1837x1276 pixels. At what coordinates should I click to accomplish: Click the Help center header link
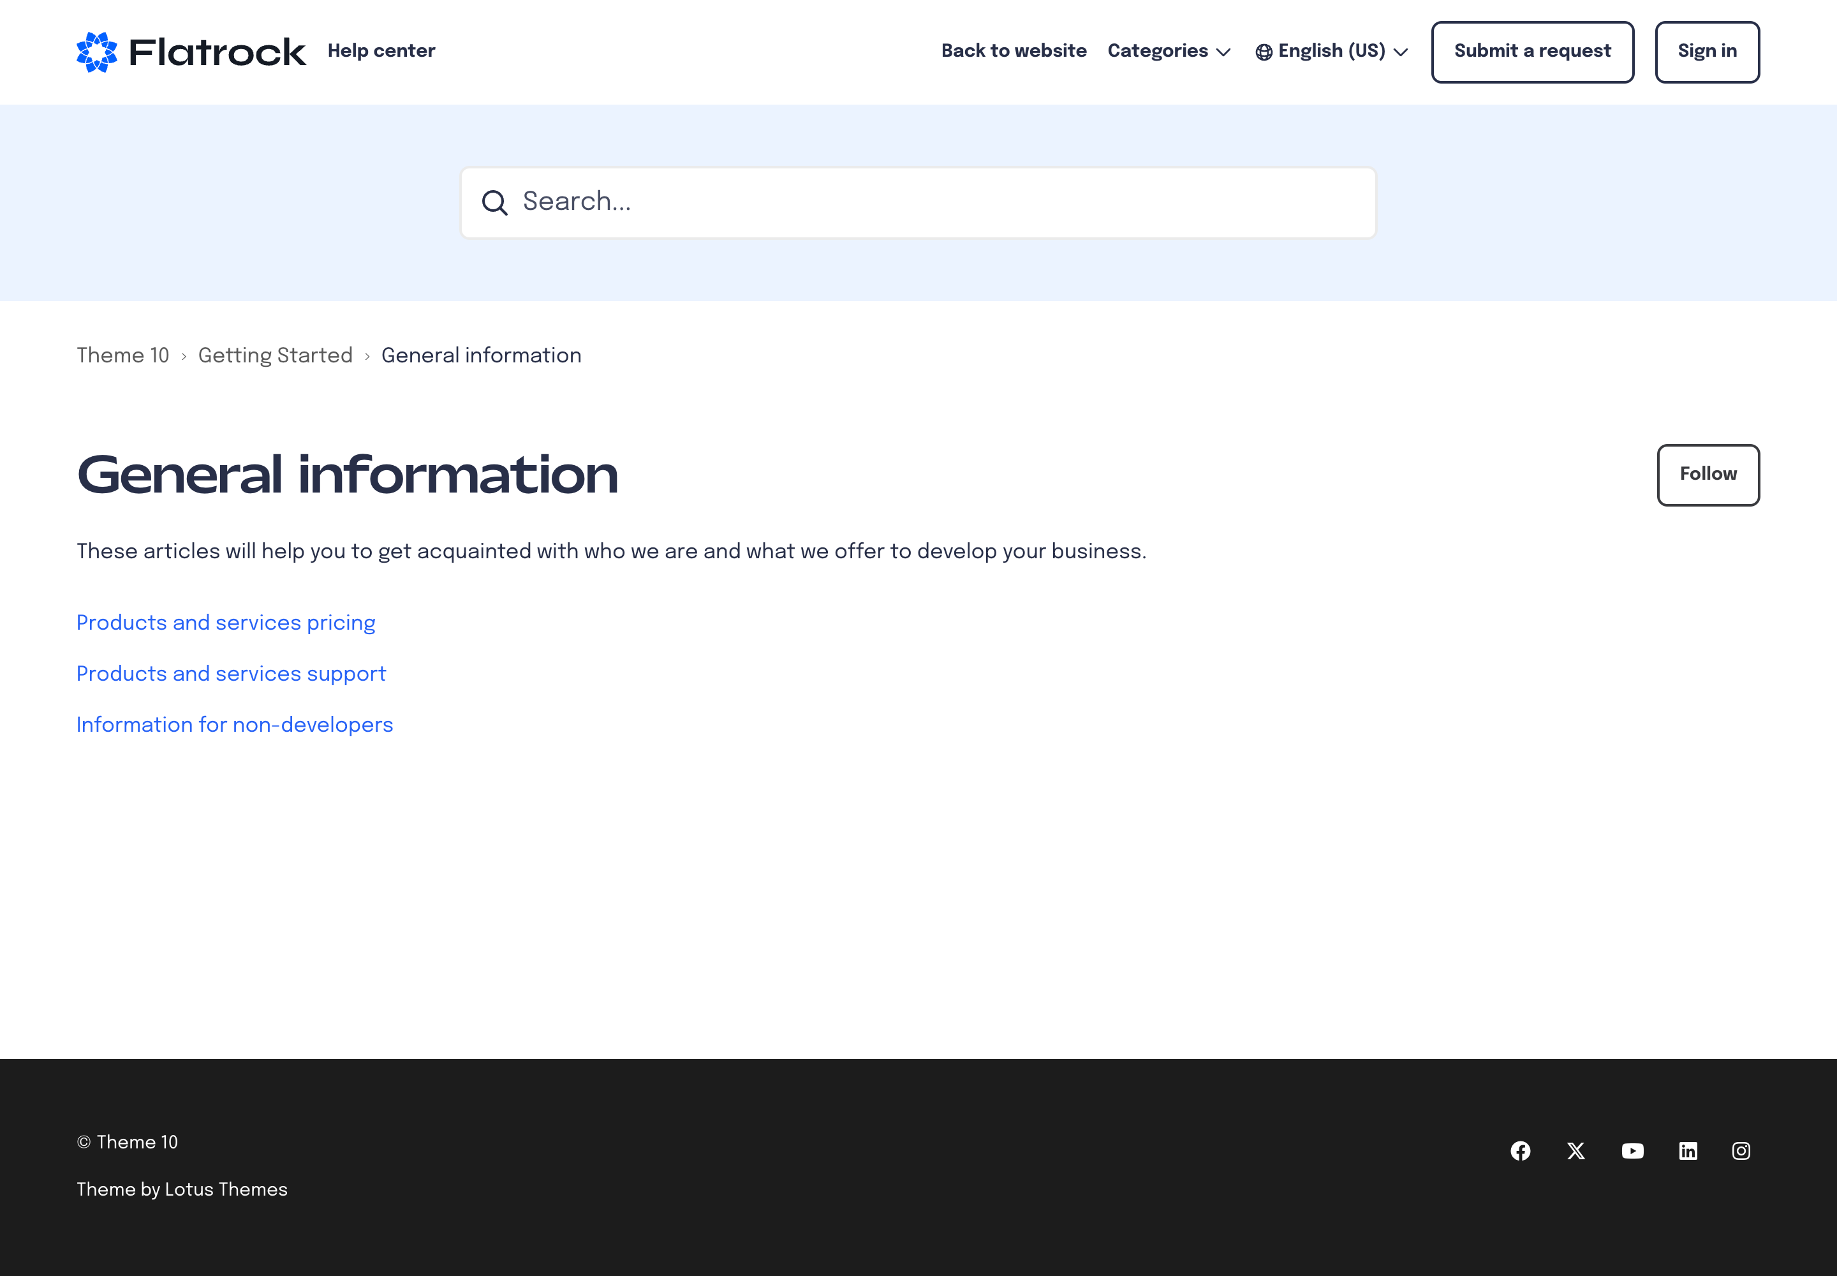click(381, 51)
